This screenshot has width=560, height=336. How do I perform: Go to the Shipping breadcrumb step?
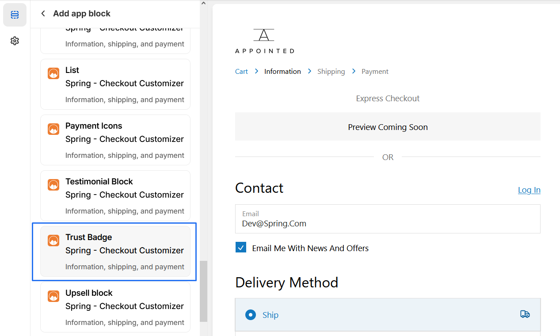point(331,72)
